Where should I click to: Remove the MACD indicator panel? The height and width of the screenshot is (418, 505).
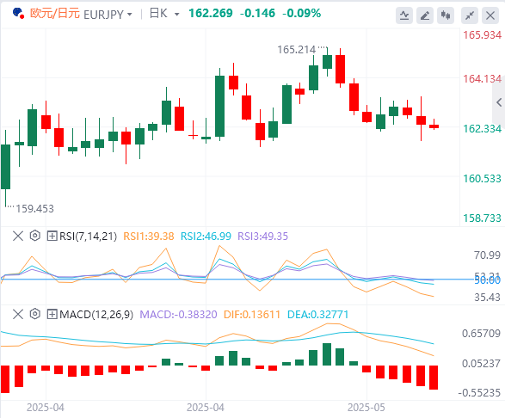click(x=18, y=314)
